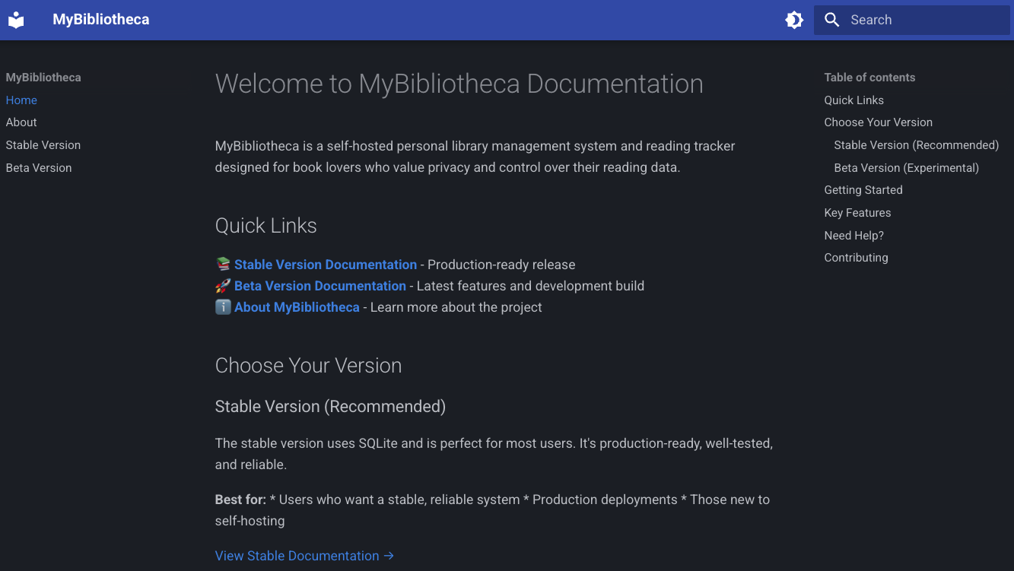Open Stable Version (Recommended) from table of contents
The height and width of the screenshot is (571, 1014).
(916, 144)
